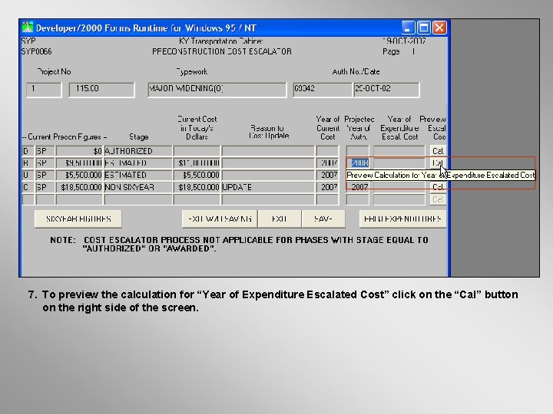Click the $5,500,000 current cost cell
Screen dimensions: 553x414
[x=197, y=175]
